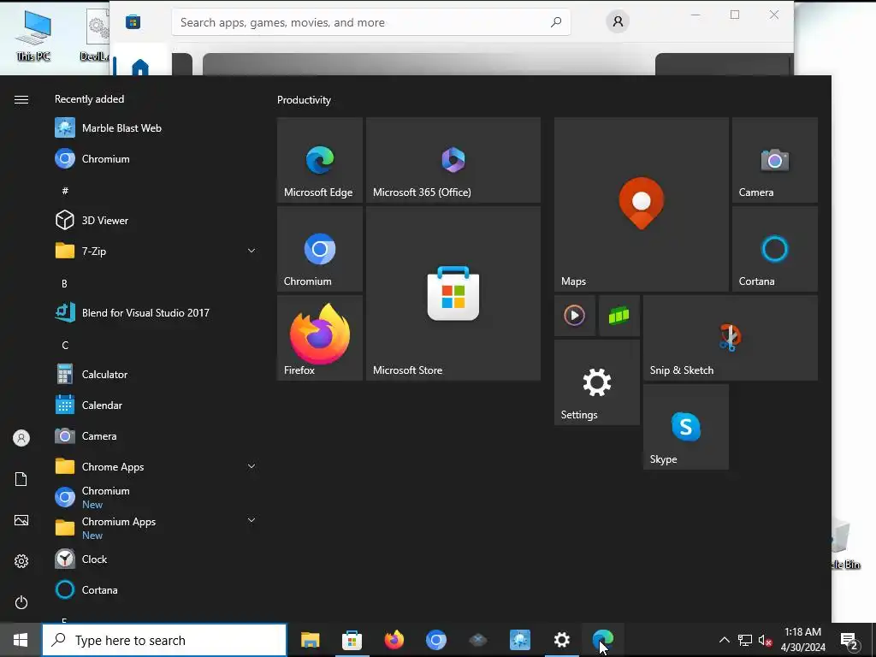Image resolution: width=876 pixels, height=657 pixels.
Task: Expand the 7-Zip folder
Action: pos(156,251)
